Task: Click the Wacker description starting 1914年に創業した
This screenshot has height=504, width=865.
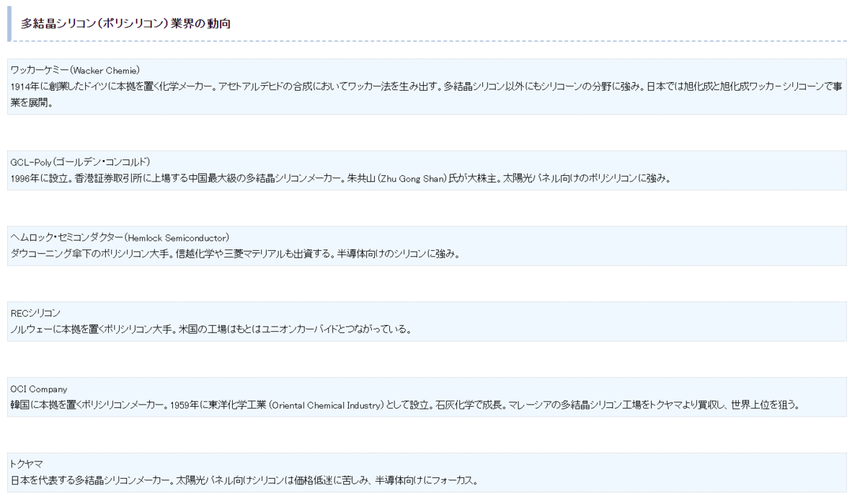Action: tap(426, 94)
